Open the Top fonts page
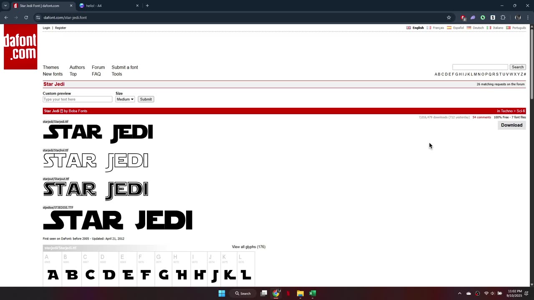The height and width of the screenshot is (300, 534). coord(73,74)
